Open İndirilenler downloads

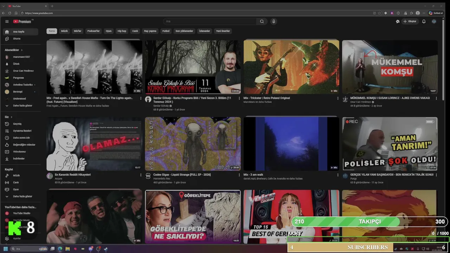[20, 158]
